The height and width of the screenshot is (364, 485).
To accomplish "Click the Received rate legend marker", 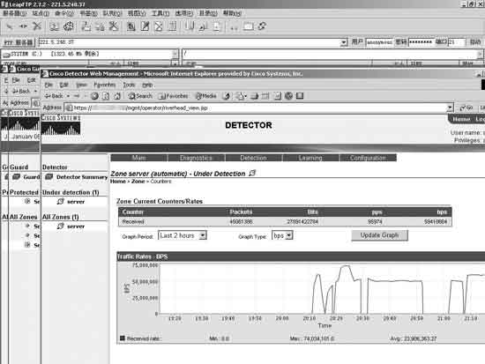I will (123, 338).
